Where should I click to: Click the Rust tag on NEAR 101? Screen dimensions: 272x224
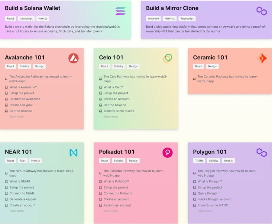click(x=23, y=161)
